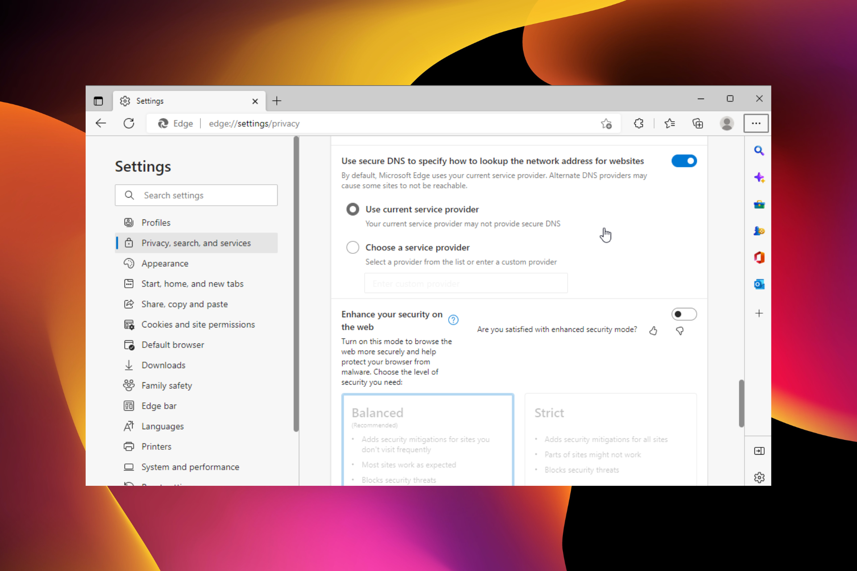Click the settings navigation scrollbar
Viewport: 857px width, 571px height.
(296, 284)
